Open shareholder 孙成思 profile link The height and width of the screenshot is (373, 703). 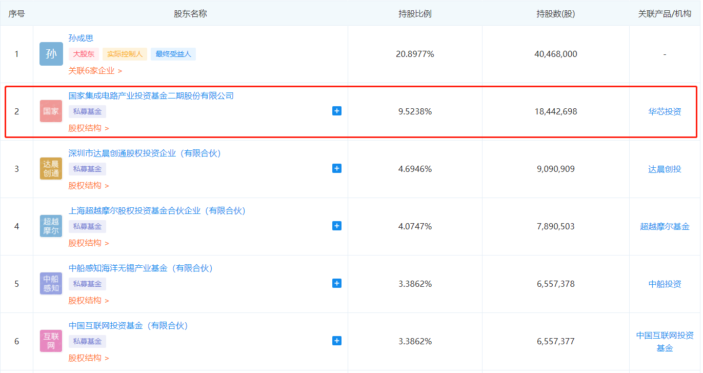point(81,38)
